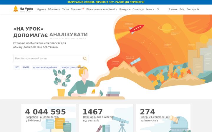
Task: Click the Вхід login link
Action: point(182,9)
